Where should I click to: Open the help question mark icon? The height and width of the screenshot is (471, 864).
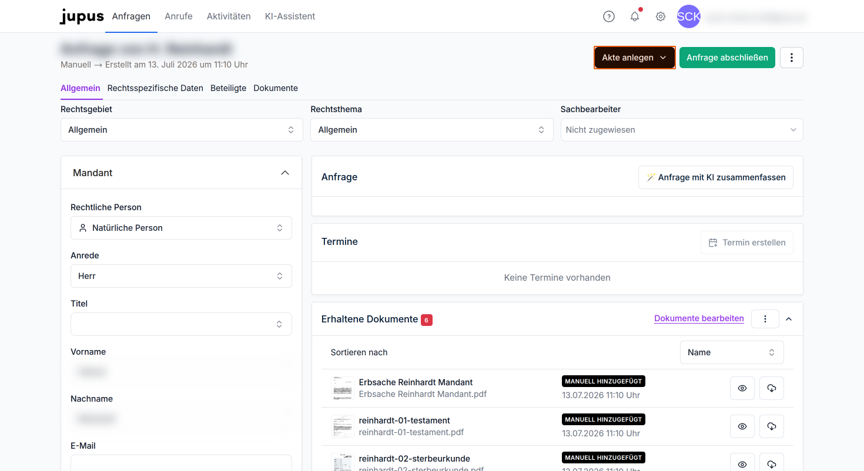click(x=609, y=16)
